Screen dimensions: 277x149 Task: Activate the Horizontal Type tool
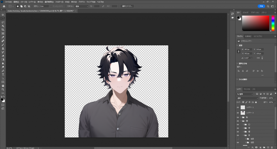[x=3, y=74]
